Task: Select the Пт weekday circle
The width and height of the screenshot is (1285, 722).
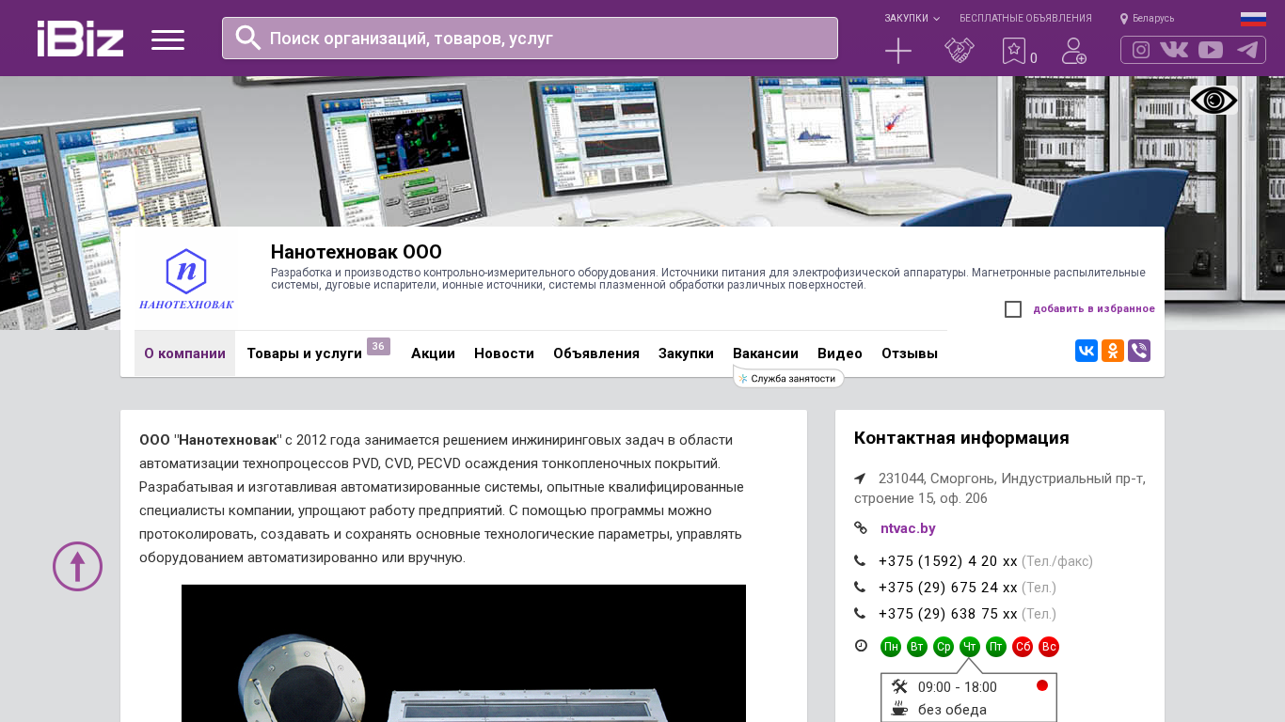Action: [x=996, y=647]
